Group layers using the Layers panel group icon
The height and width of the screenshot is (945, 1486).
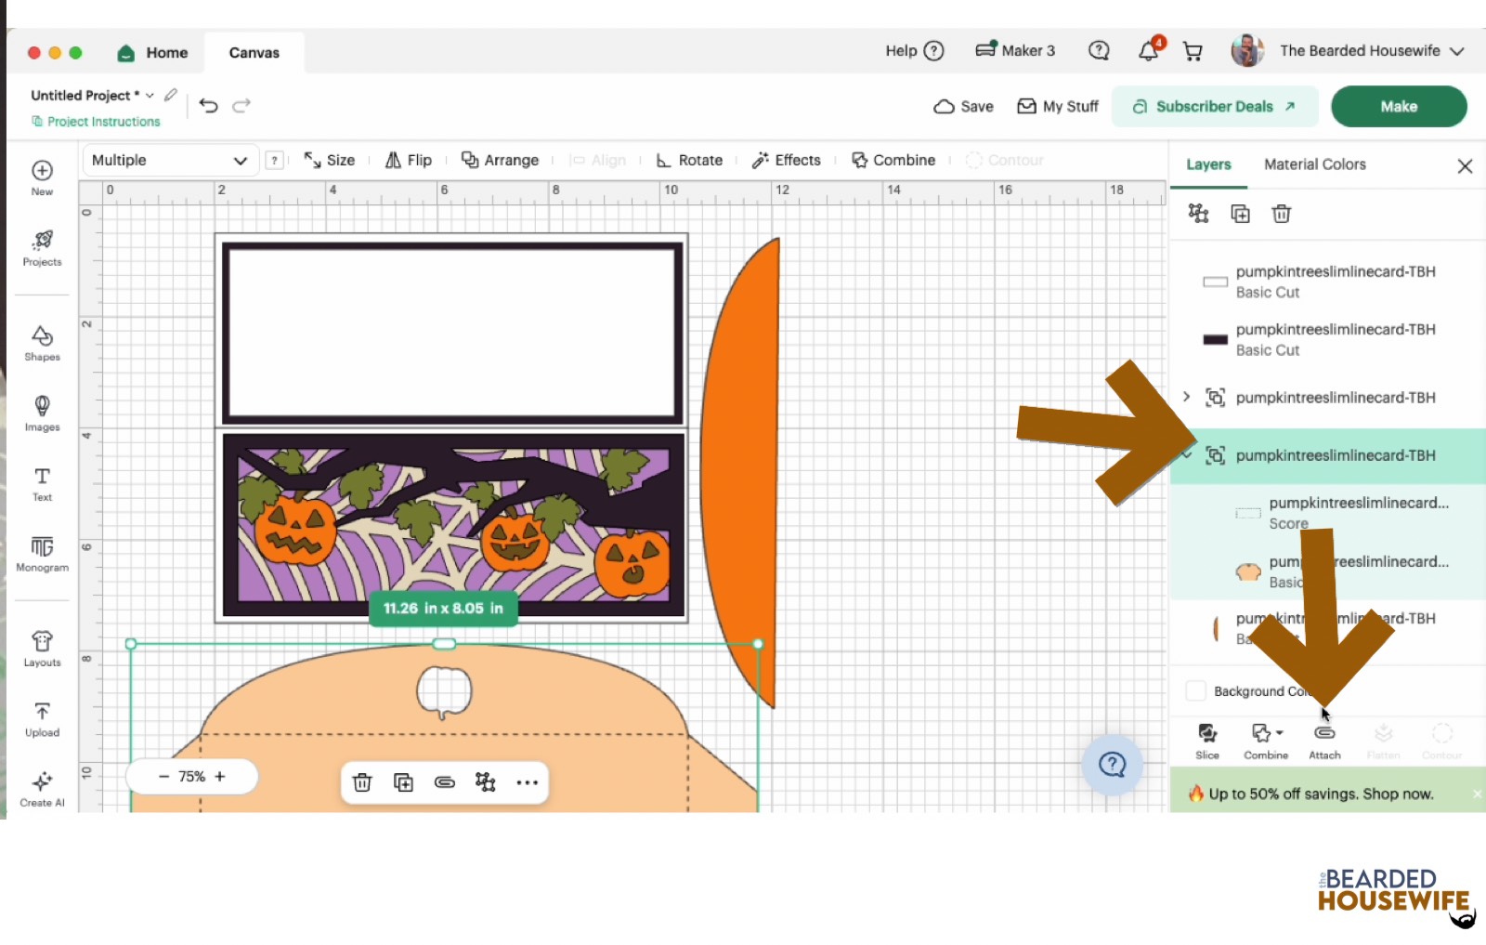1198,214
